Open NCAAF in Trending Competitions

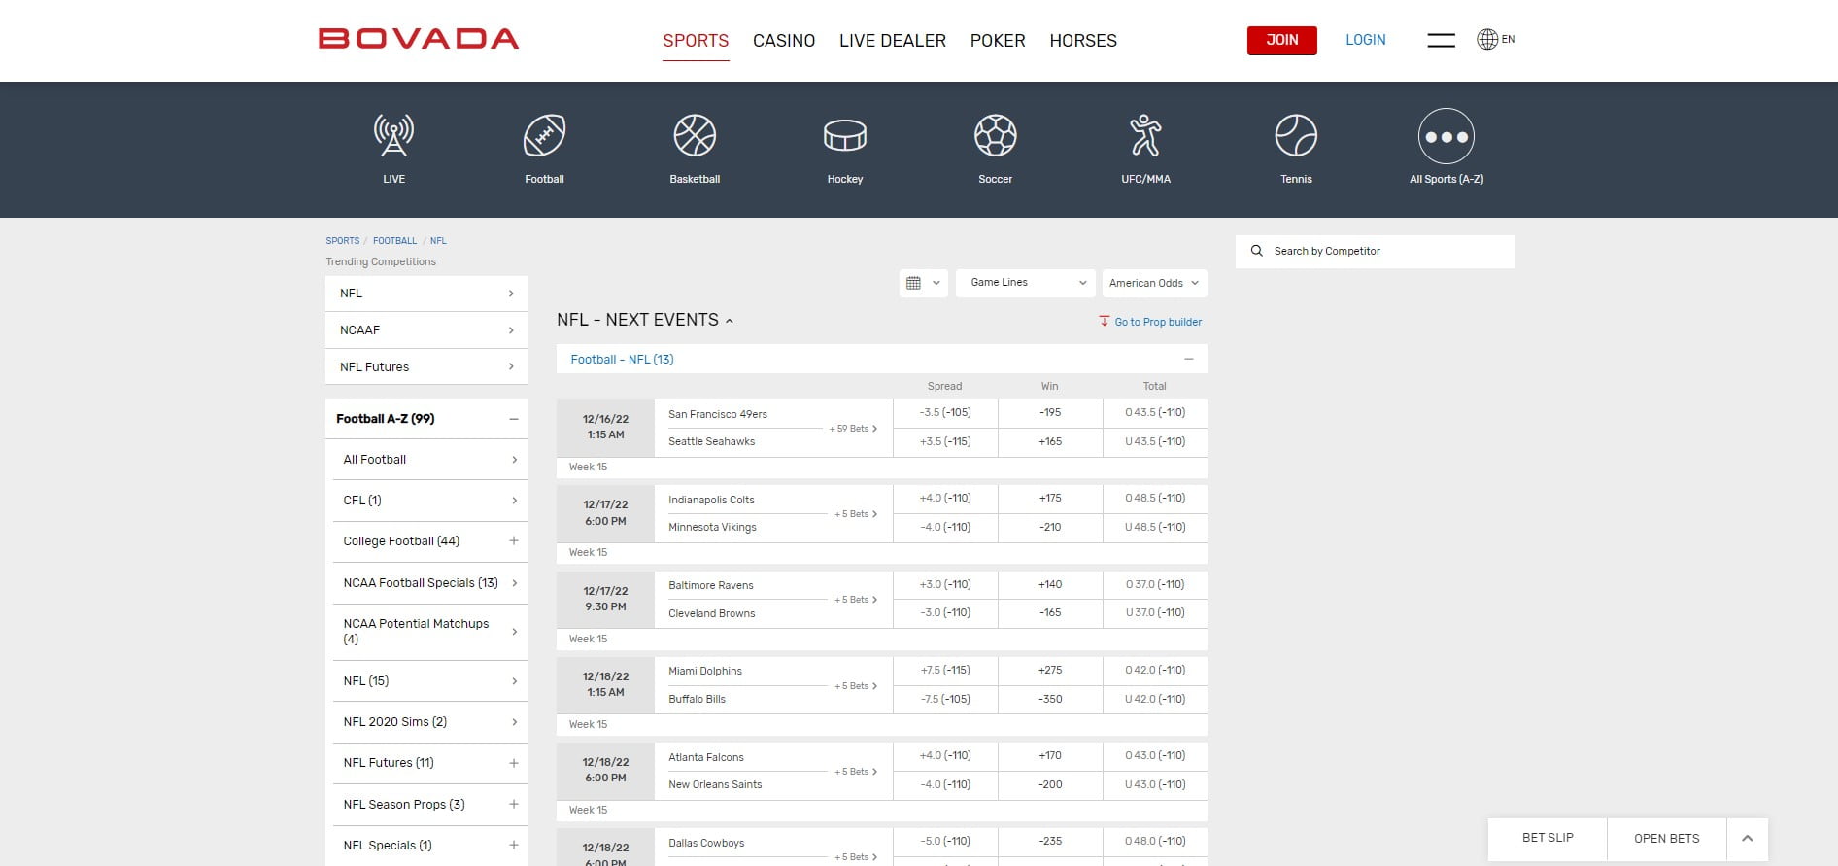pyautogui.click(x=426, y=330)
